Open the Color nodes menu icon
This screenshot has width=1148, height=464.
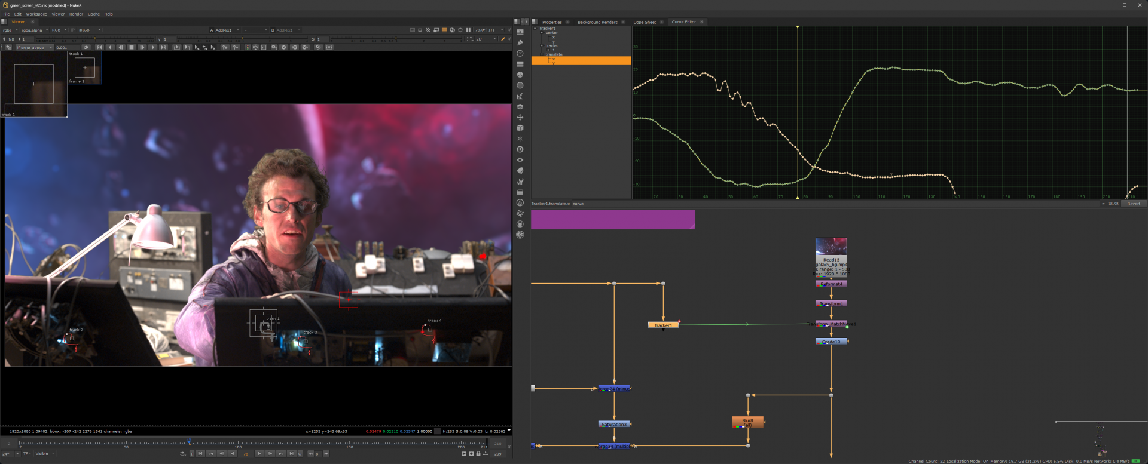click(x=520, y=75)
